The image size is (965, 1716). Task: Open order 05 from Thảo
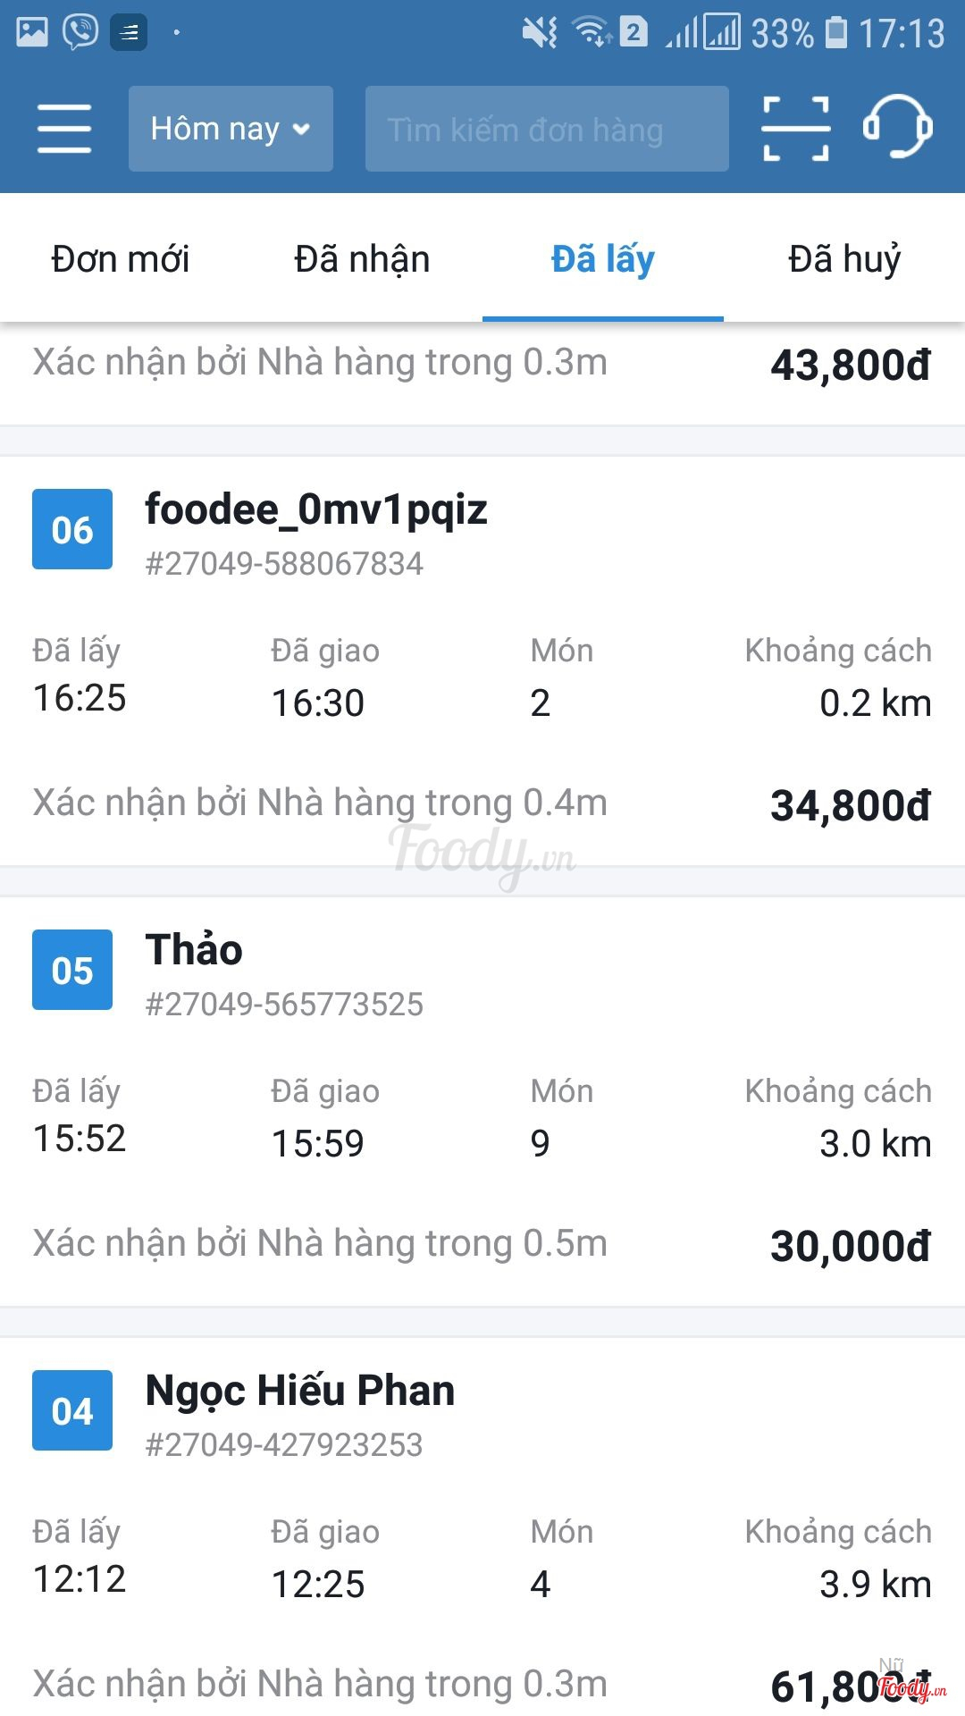coord(194,950)
